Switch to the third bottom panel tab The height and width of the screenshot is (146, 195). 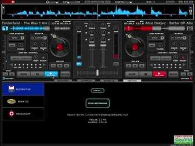coord(109,81)
